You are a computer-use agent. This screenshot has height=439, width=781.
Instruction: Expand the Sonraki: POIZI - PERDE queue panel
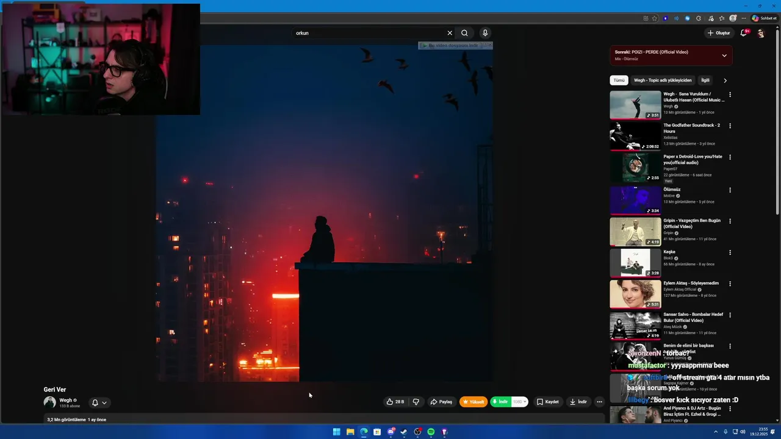(724, 55)
